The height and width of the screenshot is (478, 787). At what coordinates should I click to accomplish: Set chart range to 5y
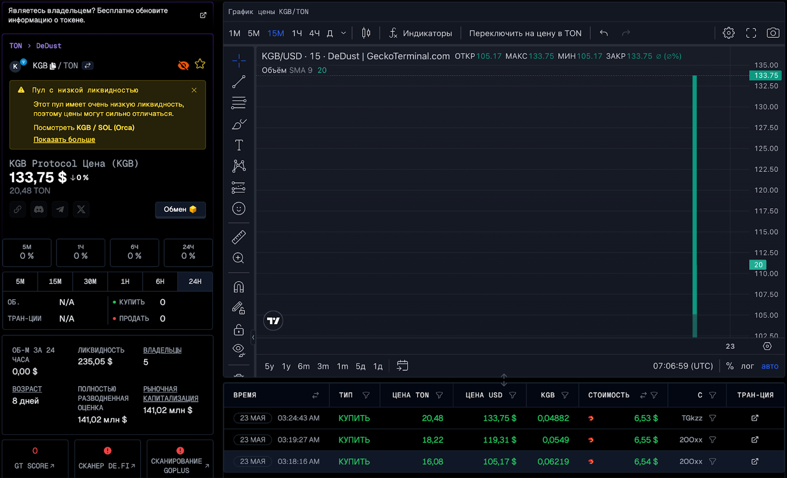270,366
